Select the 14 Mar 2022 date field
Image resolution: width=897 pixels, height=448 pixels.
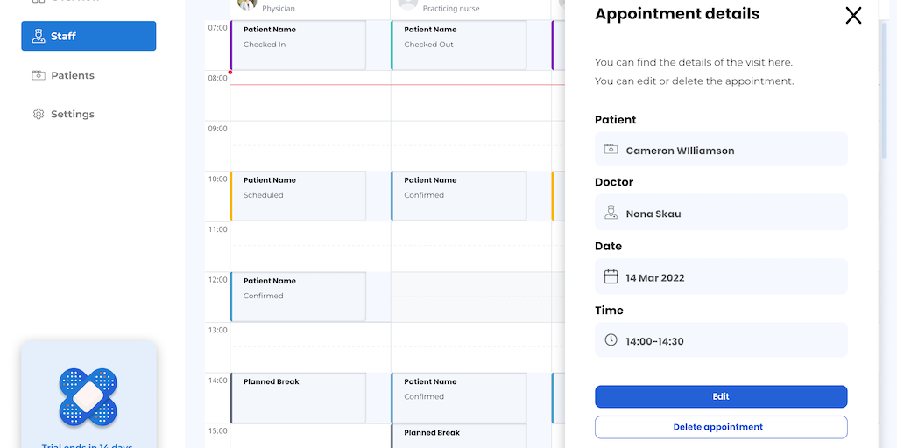[721, 277]
